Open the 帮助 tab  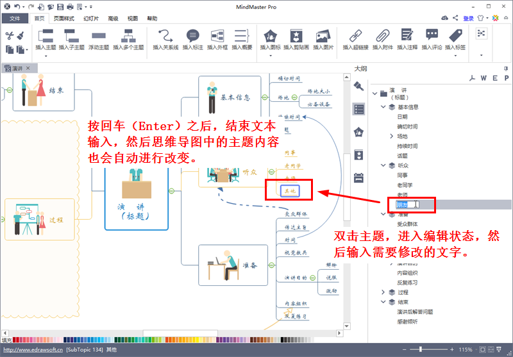152,19
